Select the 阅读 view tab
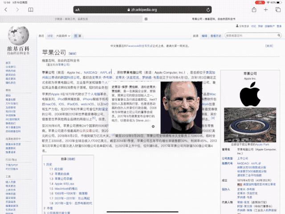Image resolution: width=285 pixels, height=214 pixels. click(x=195, y=36)
